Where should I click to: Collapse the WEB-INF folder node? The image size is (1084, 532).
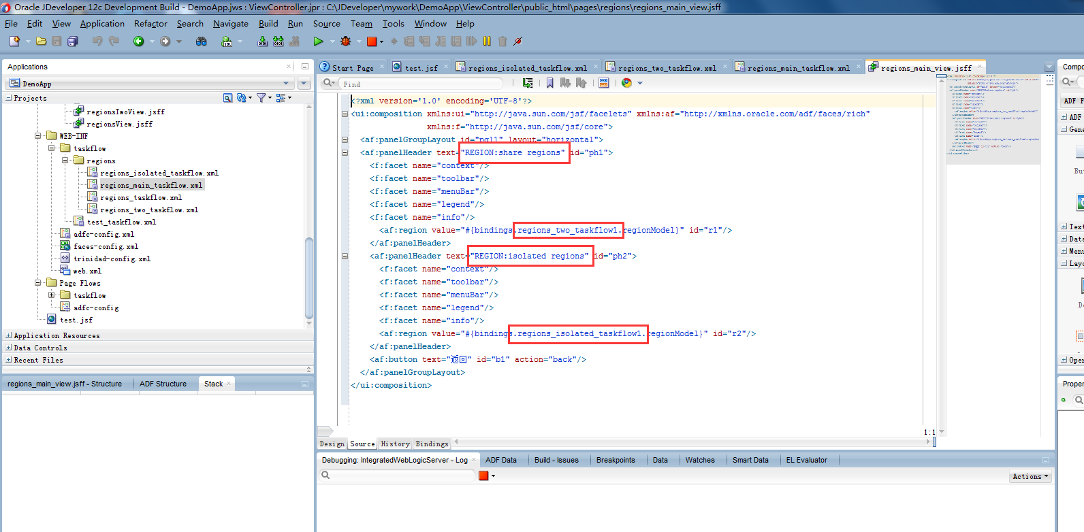(x=38, y=136)
